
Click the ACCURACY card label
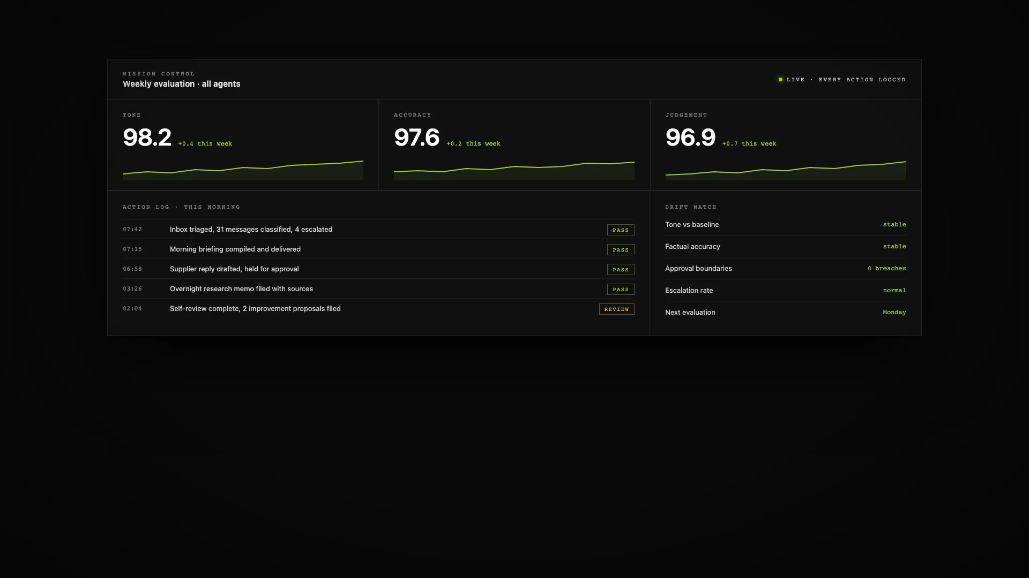point(413,115)
